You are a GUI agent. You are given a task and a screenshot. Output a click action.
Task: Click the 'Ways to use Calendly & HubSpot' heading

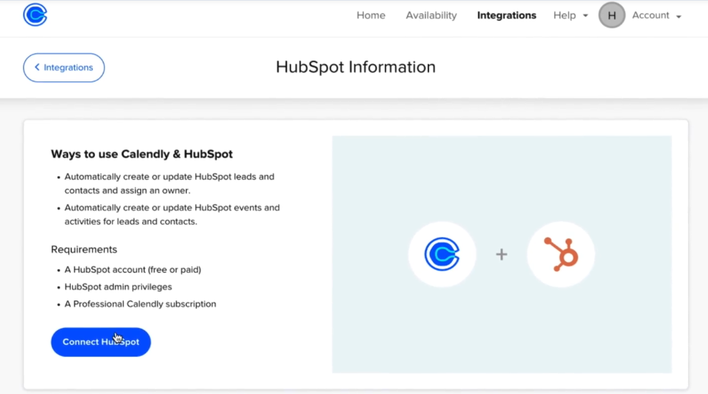coord(142,154)
